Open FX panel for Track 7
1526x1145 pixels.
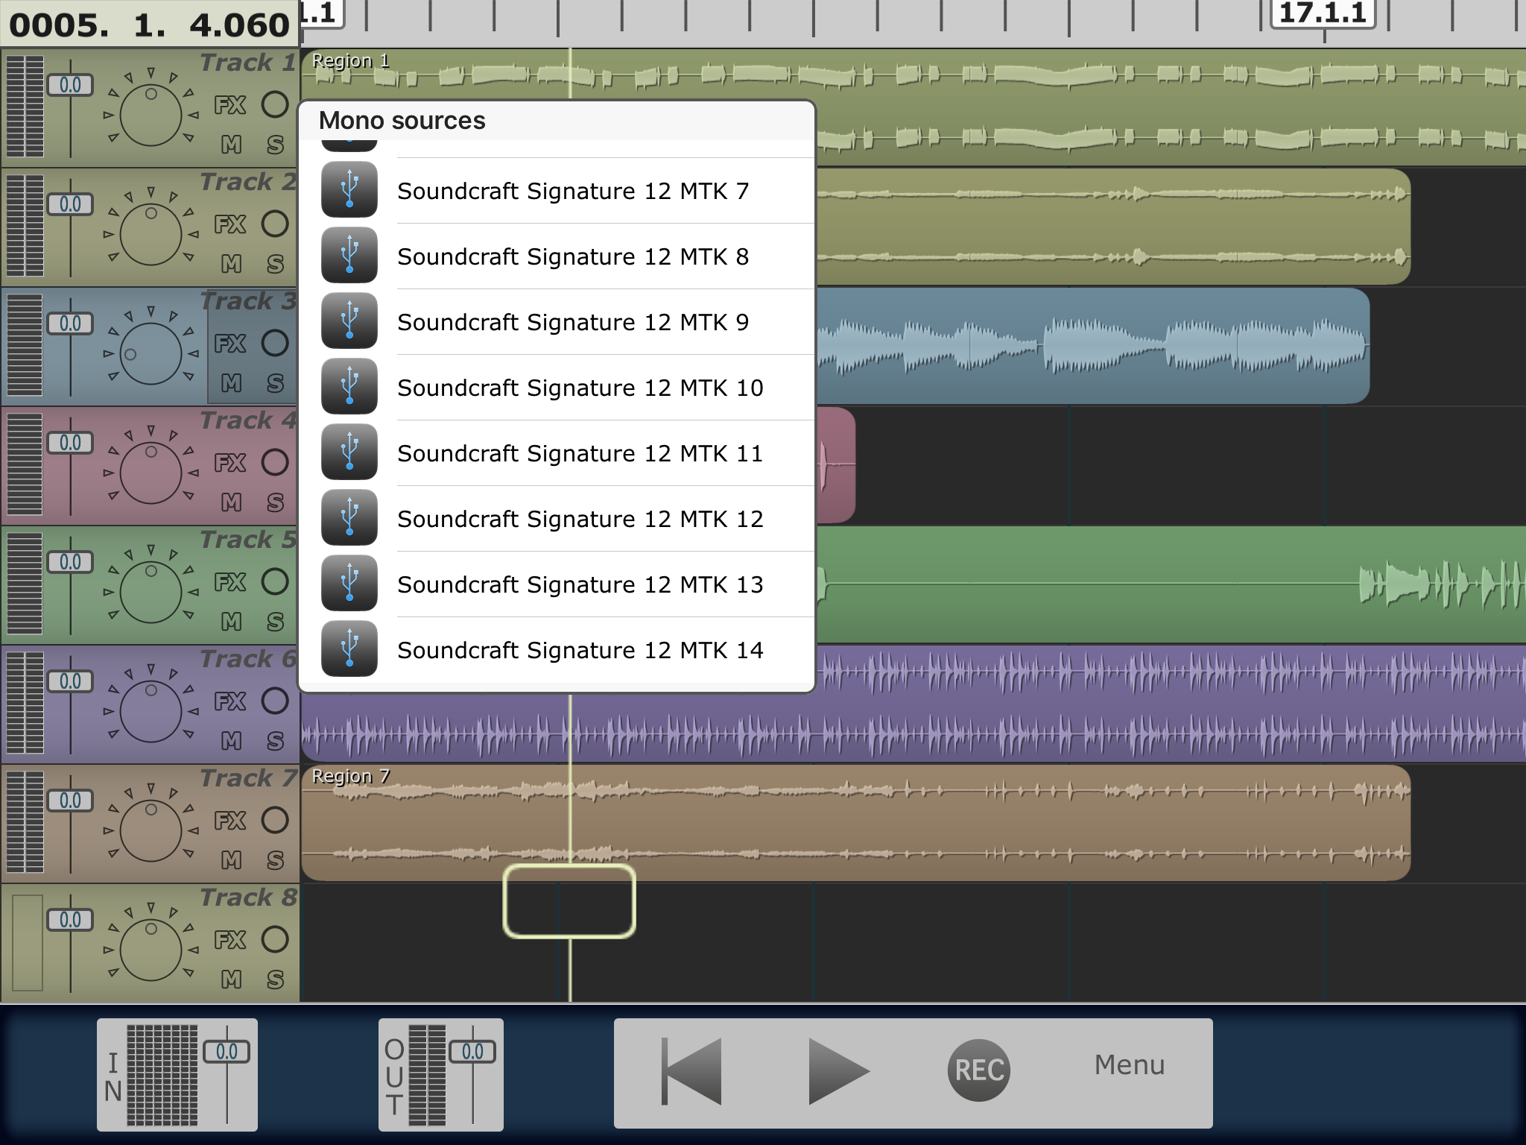[x=229, y=821]
